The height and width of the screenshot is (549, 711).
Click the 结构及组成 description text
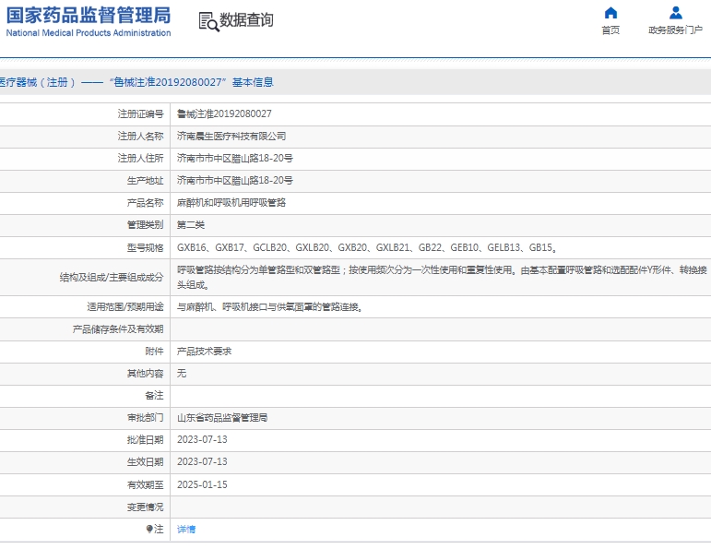pyautogui.click(x=442, y=277)
